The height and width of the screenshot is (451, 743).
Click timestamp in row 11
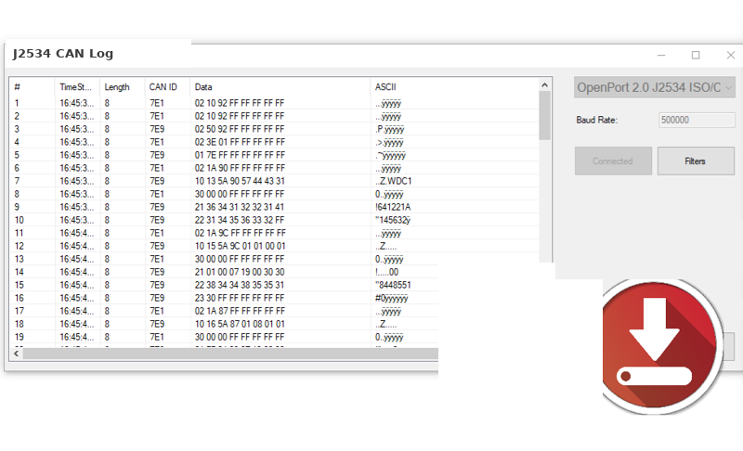(x=77, y=233)
